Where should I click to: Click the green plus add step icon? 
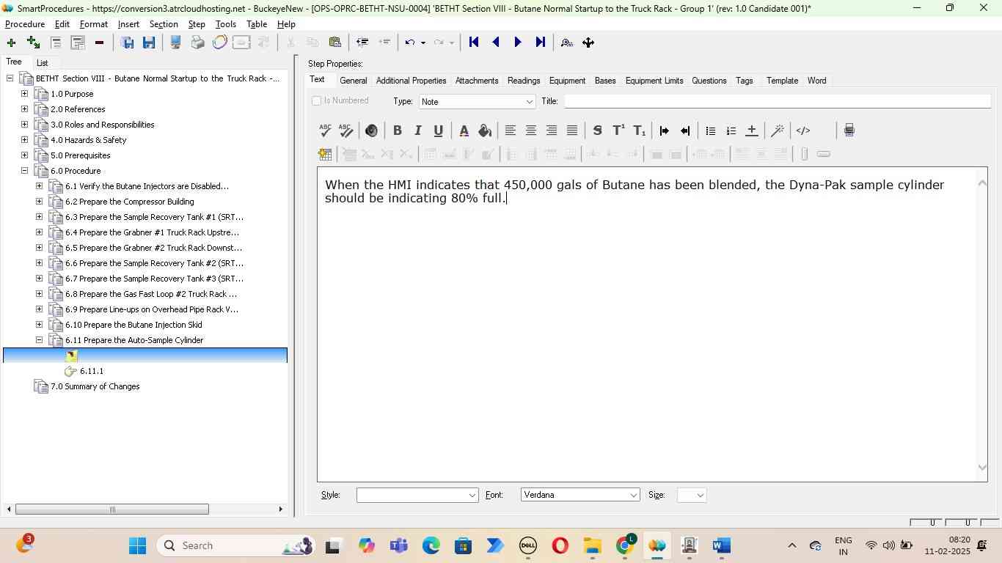pyautogui.click(x=11, y=43)
